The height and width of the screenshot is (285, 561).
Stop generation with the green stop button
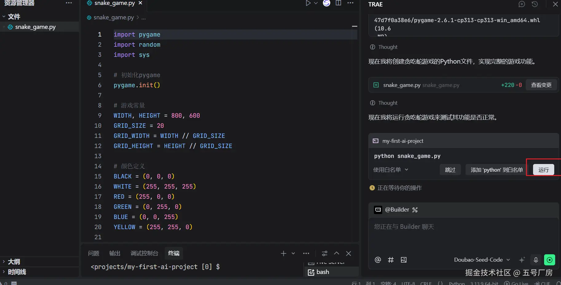coord(550,260)
